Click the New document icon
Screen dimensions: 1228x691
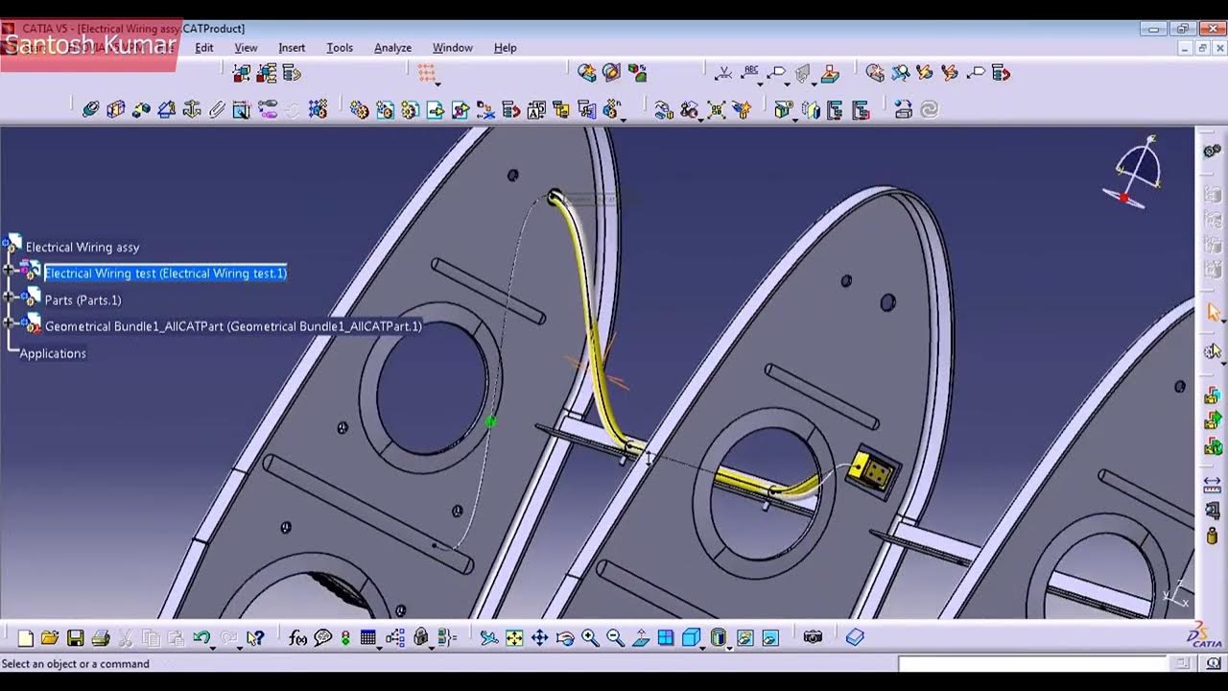point(26,637)
